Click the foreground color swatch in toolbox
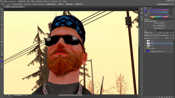The width and height of the screenshot is (175, 98). click(1, 61)
